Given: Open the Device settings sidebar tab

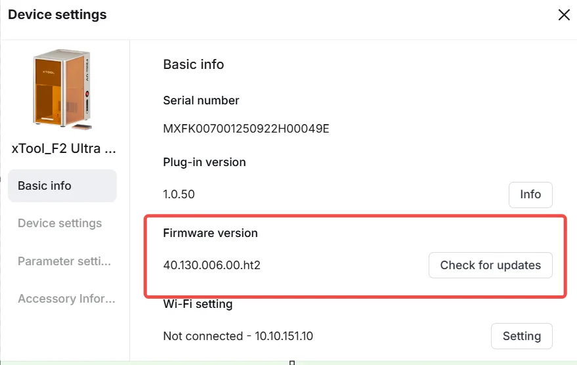Looking at the screenshot, I should coord(60,223).
